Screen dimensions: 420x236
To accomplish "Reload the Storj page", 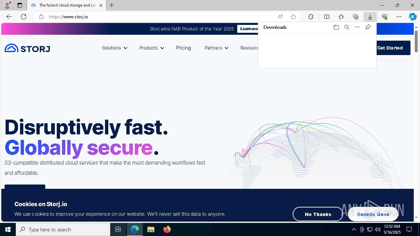I will pos(24,17).
